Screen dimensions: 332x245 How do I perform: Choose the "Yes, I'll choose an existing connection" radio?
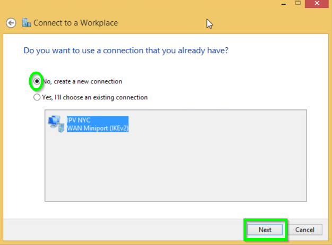pos(37,97)
